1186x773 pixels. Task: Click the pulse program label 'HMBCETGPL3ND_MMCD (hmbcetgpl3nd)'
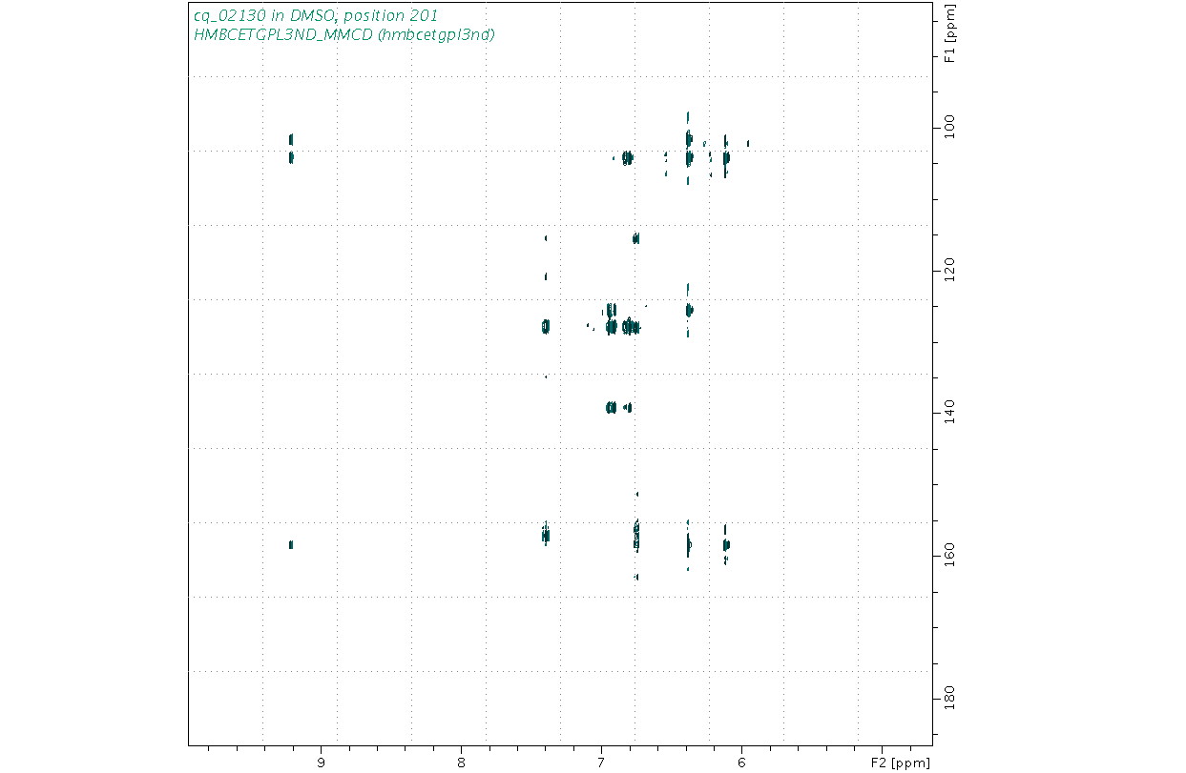(343, 35)
